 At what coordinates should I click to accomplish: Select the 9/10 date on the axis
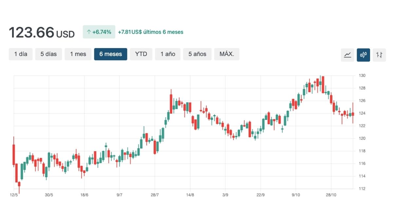click(296, 195)
